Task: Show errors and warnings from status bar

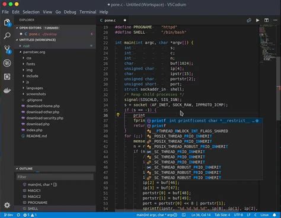Action: [30, 215]
